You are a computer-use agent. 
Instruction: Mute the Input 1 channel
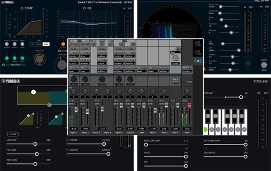click(x=71, y=101)
